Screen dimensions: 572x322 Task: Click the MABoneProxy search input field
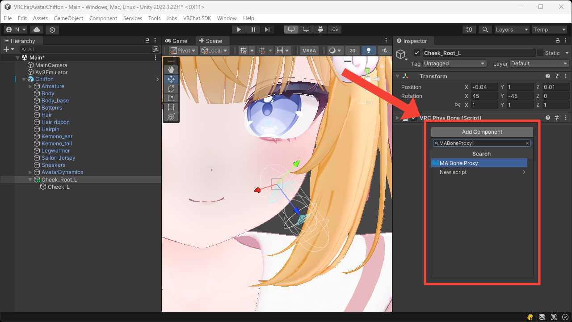478,143
